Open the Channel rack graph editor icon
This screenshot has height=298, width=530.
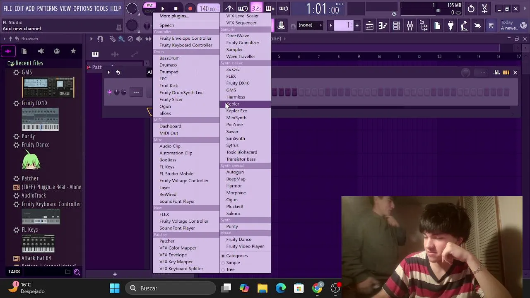(496, 73)
